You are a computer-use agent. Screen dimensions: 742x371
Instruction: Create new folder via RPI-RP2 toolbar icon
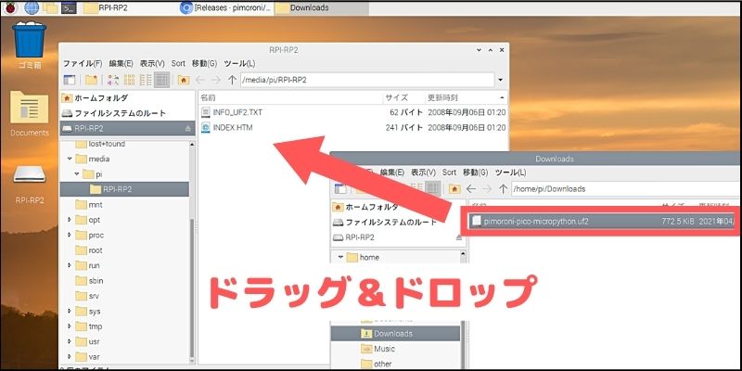[91, 80]
